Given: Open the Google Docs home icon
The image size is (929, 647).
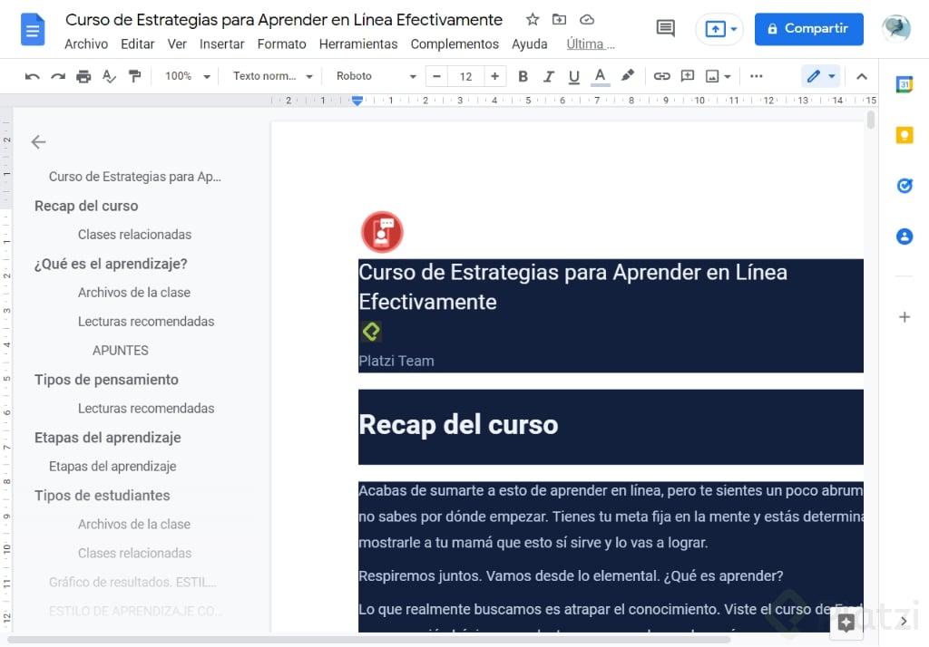Looking at the screenshot, I should 32,30.
